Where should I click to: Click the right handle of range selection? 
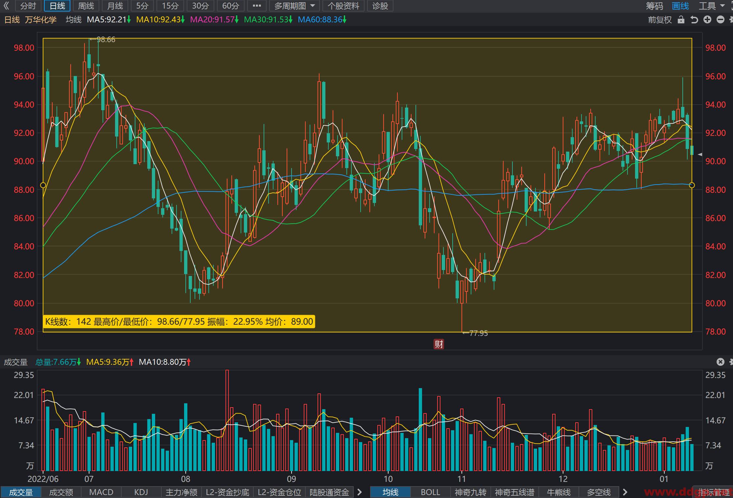692,185
